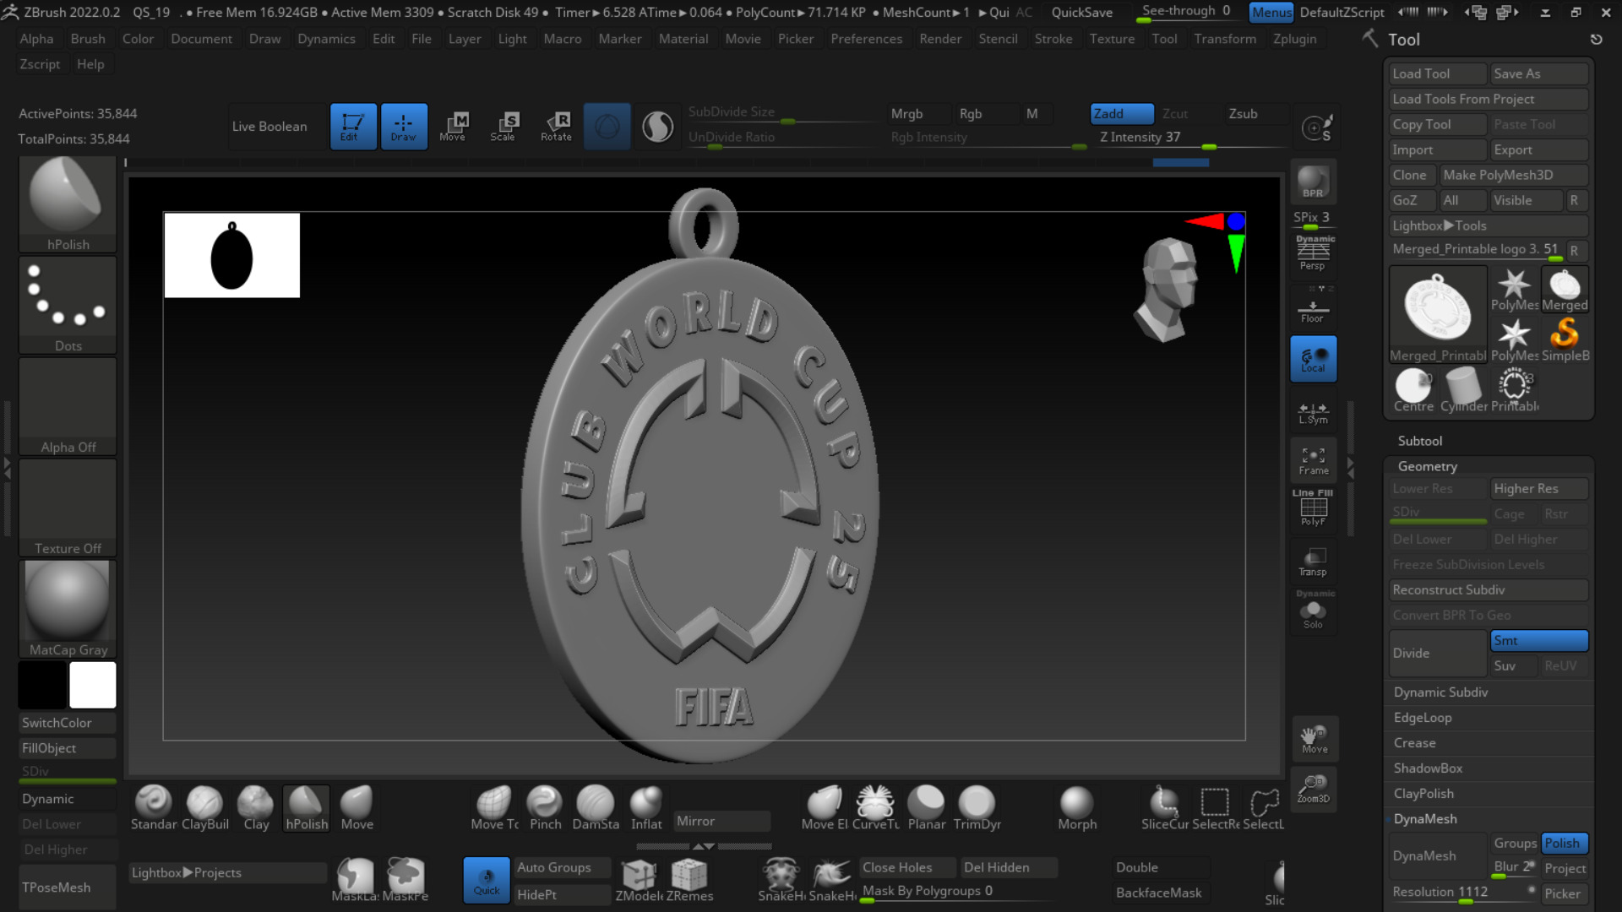Screen dimensions: 1622x912
Task: Activate Draw mode button
Action: (x=404, y=126)
